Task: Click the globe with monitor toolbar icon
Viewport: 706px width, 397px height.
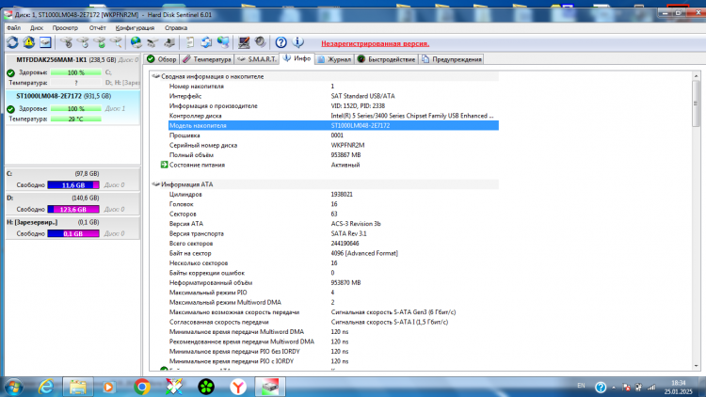Action: pyautogui.click(x=223, y=42)
